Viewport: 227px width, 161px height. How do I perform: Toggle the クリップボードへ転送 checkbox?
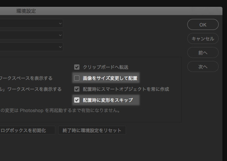pyautogui.click(x=77, y=67)
